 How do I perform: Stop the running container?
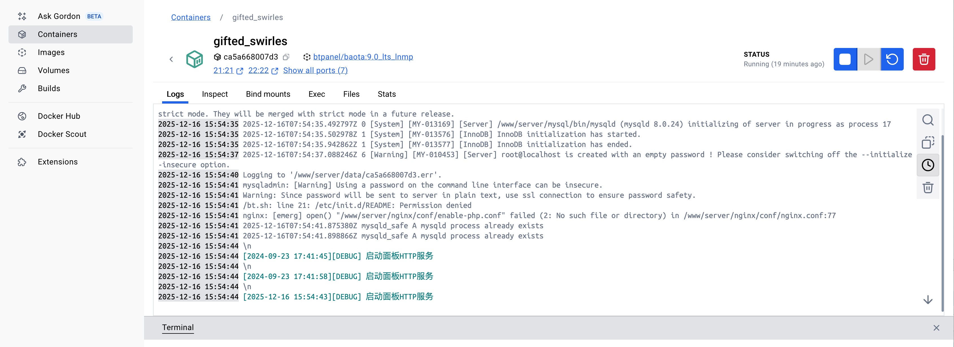coord(845,59)
